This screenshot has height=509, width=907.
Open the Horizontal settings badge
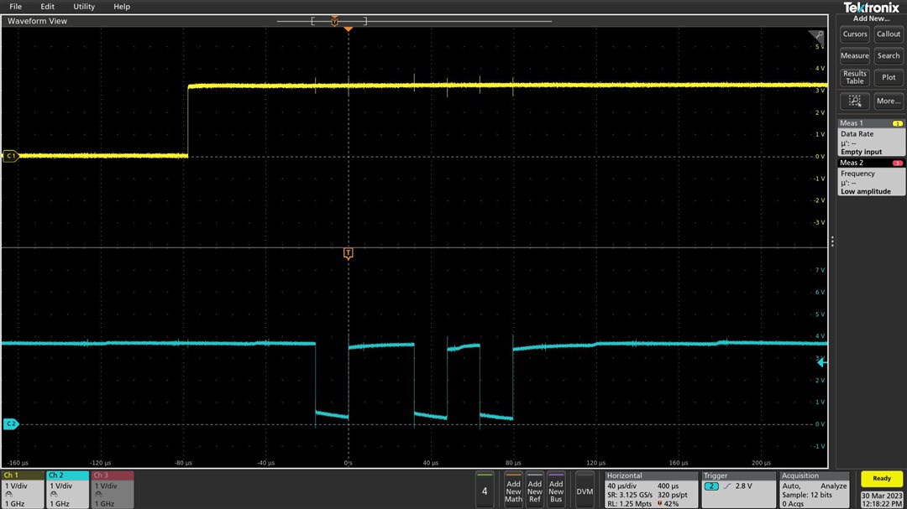pos(650,490)
